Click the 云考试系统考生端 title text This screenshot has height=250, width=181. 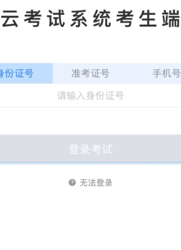click(90, 18)
